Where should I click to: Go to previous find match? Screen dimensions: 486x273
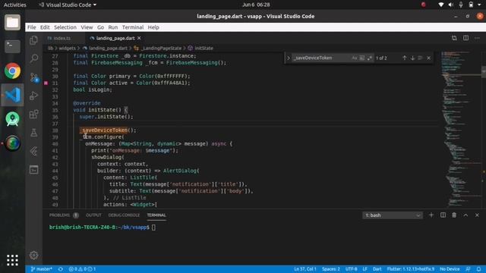[x=404, y=58]
